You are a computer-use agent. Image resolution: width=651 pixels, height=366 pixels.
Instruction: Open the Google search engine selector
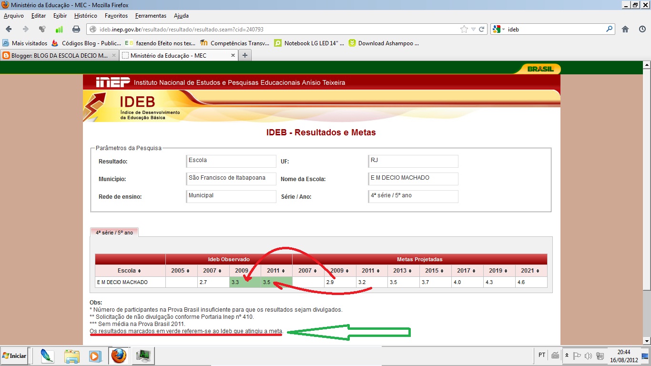498,29
